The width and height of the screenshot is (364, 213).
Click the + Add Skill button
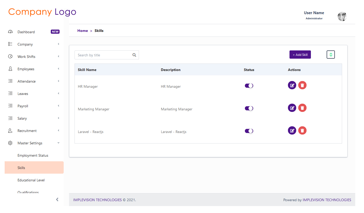coord(300,55)
